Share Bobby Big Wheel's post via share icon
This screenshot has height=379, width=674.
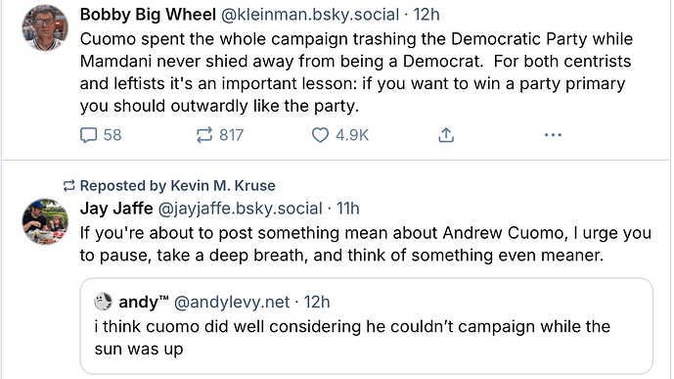pos(446,135)
